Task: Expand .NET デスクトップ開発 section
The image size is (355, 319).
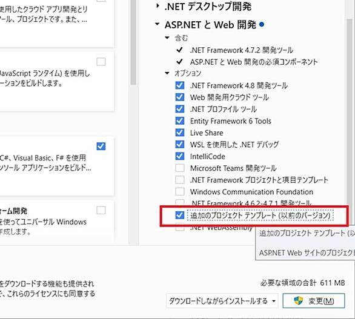Action: point(158,6)
